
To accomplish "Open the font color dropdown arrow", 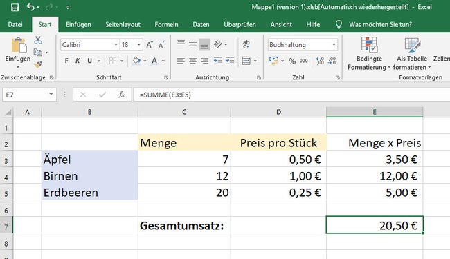I will coord(163,61).
